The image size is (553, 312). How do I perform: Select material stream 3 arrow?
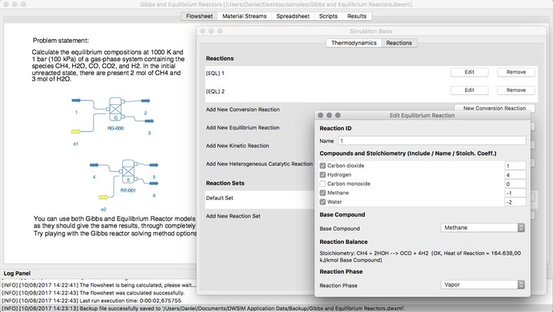pos(149,121)
